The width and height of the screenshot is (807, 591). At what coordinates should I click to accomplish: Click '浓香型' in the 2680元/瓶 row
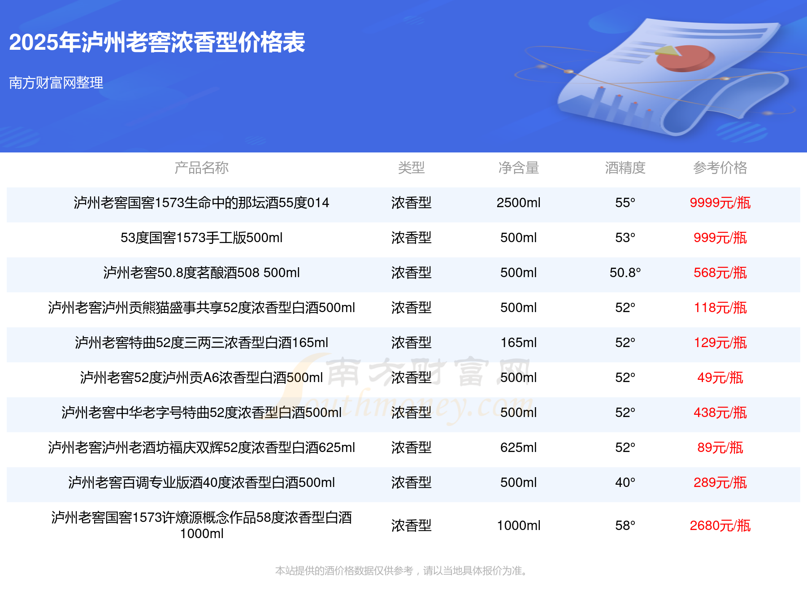(x=412, y=526)
